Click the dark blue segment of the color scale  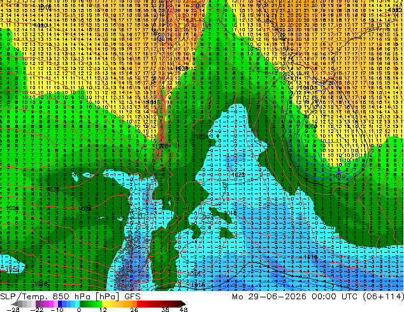[x=60, y=304]
